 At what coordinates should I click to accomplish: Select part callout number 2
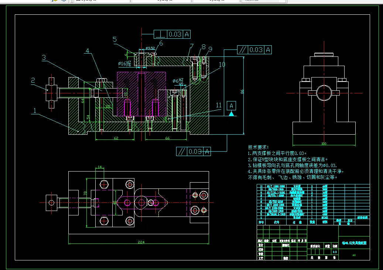[x=33, y=80]
